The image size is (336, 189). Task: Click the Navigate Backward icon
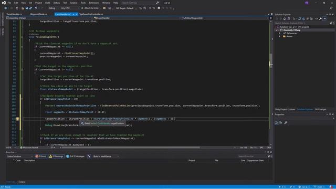coord(6,8)
